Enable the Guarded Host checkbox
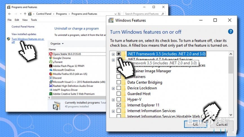The image size is (244, 137). [119, 94]
